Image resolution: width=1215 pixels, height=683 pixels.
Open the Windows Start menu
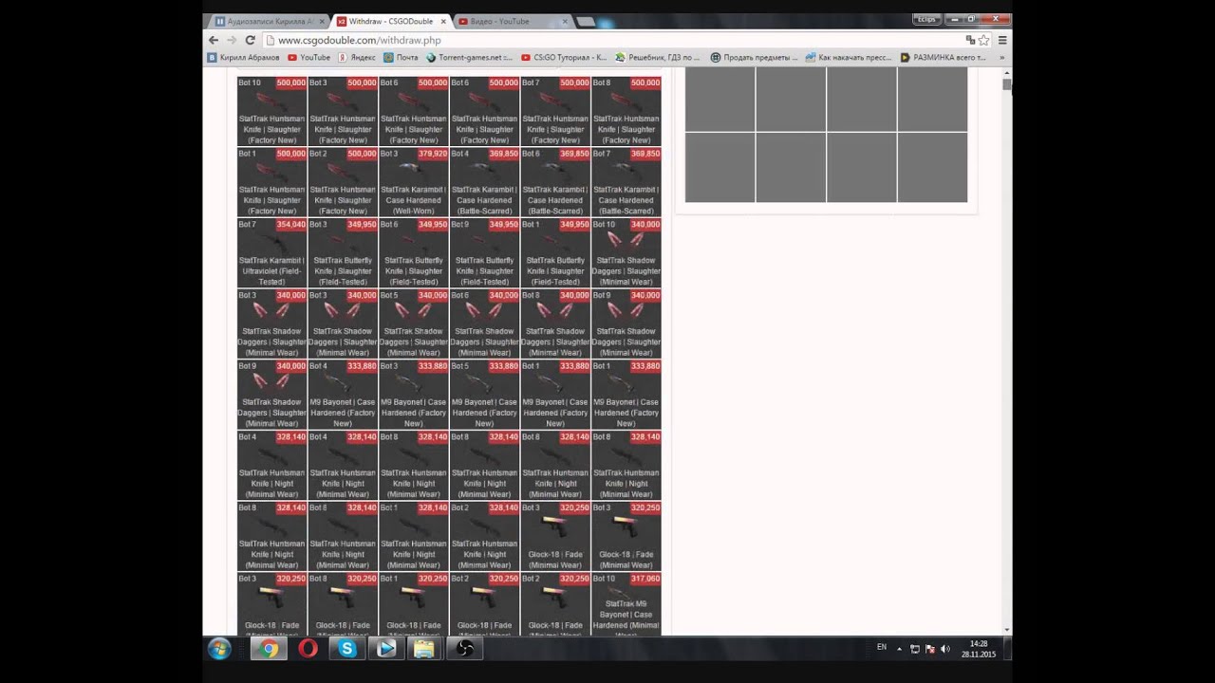point(219,649)
